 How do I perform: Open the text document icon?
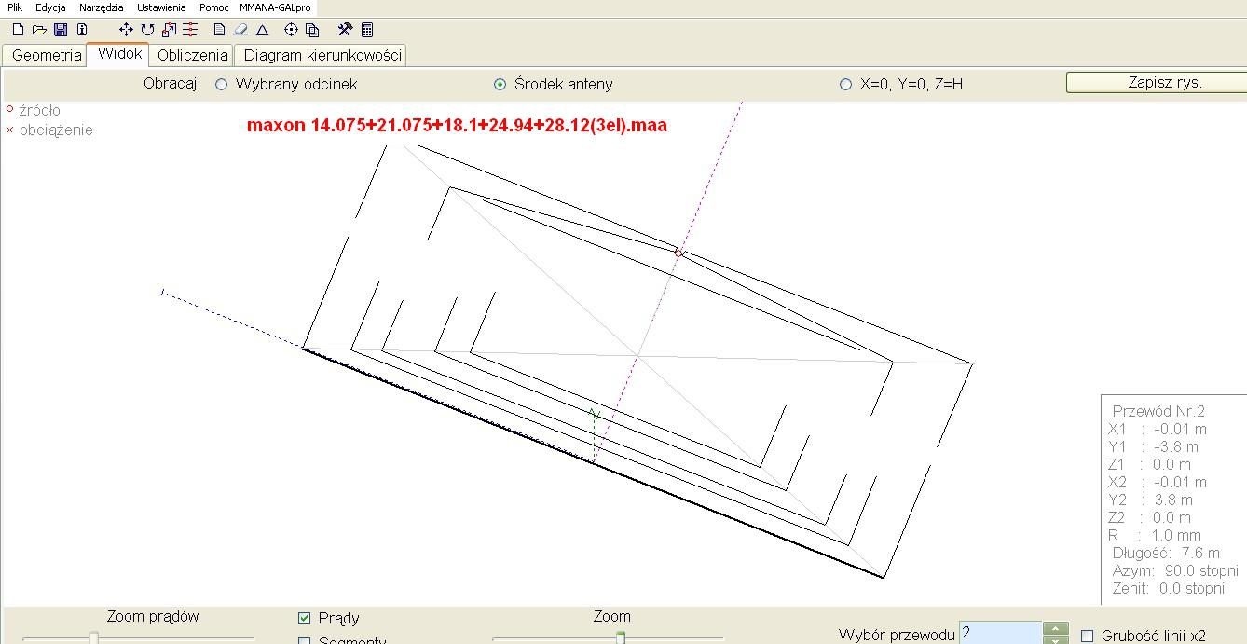(220, 30)
